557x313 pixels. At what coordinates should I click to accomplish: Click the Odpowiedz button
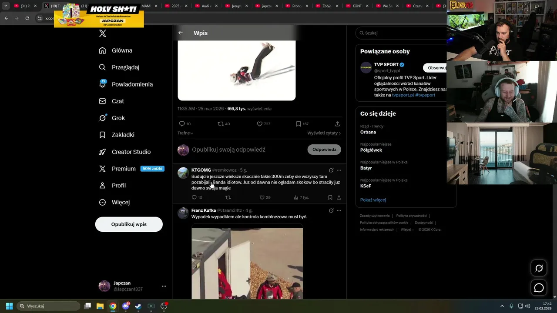324,150
